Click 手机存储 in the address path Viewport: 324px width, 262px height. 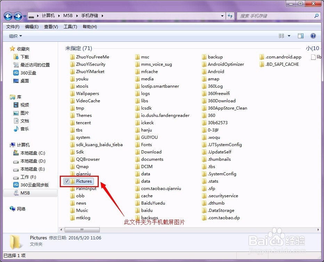90,16
